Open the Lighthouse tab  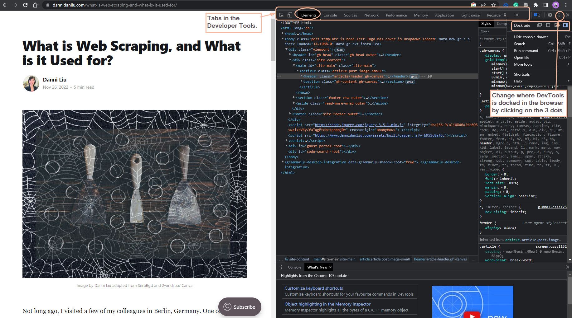(x=470, y=15)
